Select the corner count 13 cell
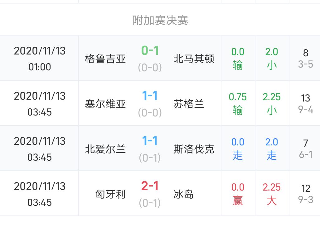The width and height of the screenshot is (320, 227). pyautogui.click(x=305, y=103)
